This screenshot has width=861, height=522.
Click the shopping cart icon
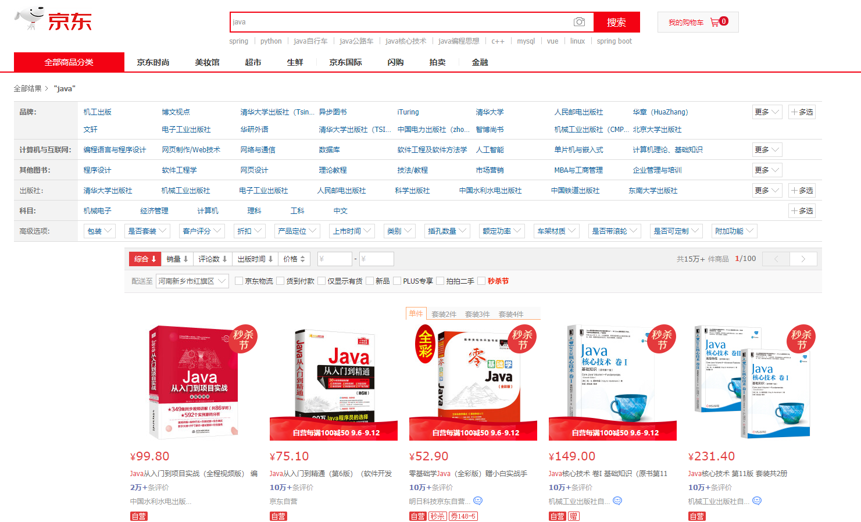click(x=714, y=22)
